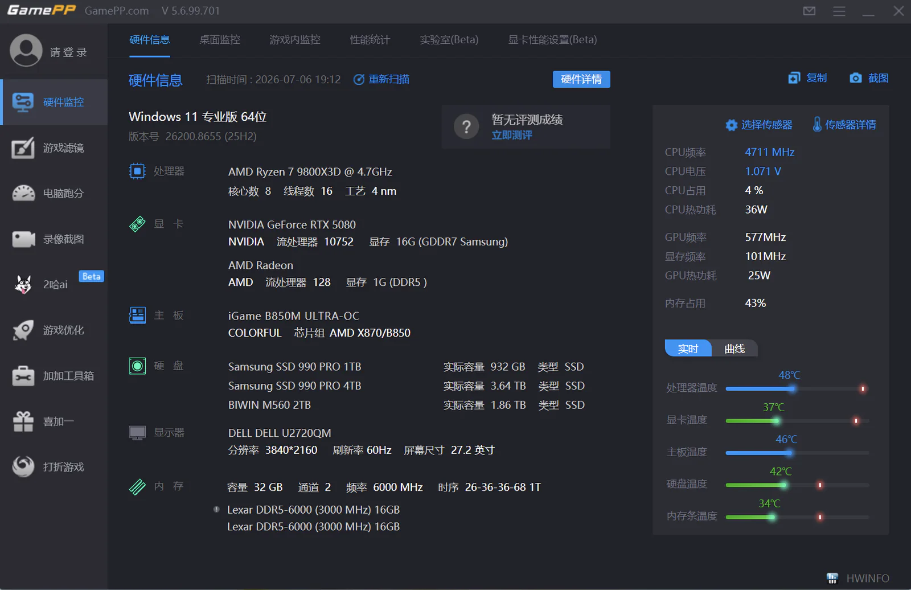The height and width of the screenshot is (590, 911).
Task: Select the 硬件信息 tab
Action: tap(150, 39)
